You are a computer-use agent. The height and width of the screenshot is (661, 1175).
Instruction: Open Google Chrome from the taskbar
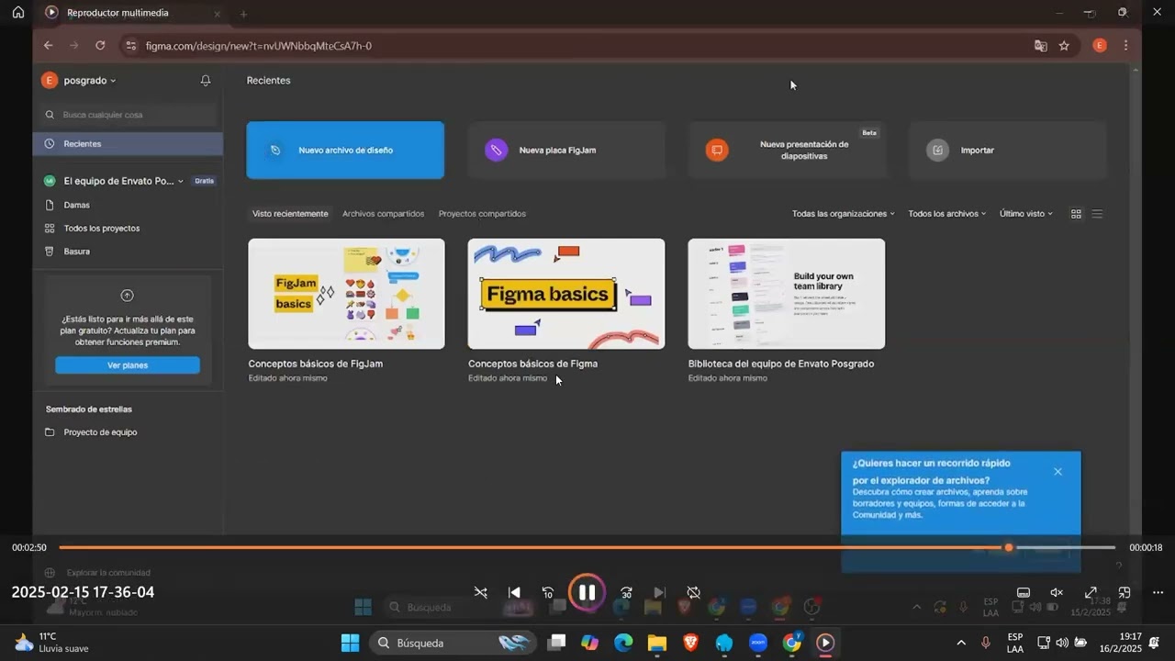coord(792,643)
